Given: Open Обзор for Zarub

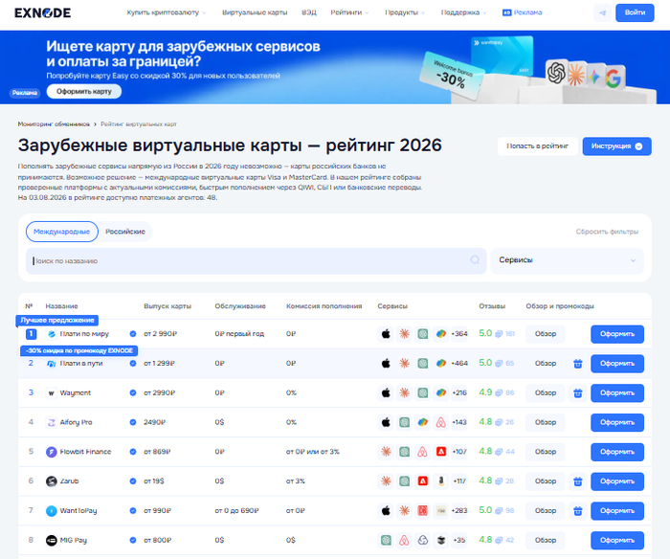Looking at the screenshot, I should [546, 481].
